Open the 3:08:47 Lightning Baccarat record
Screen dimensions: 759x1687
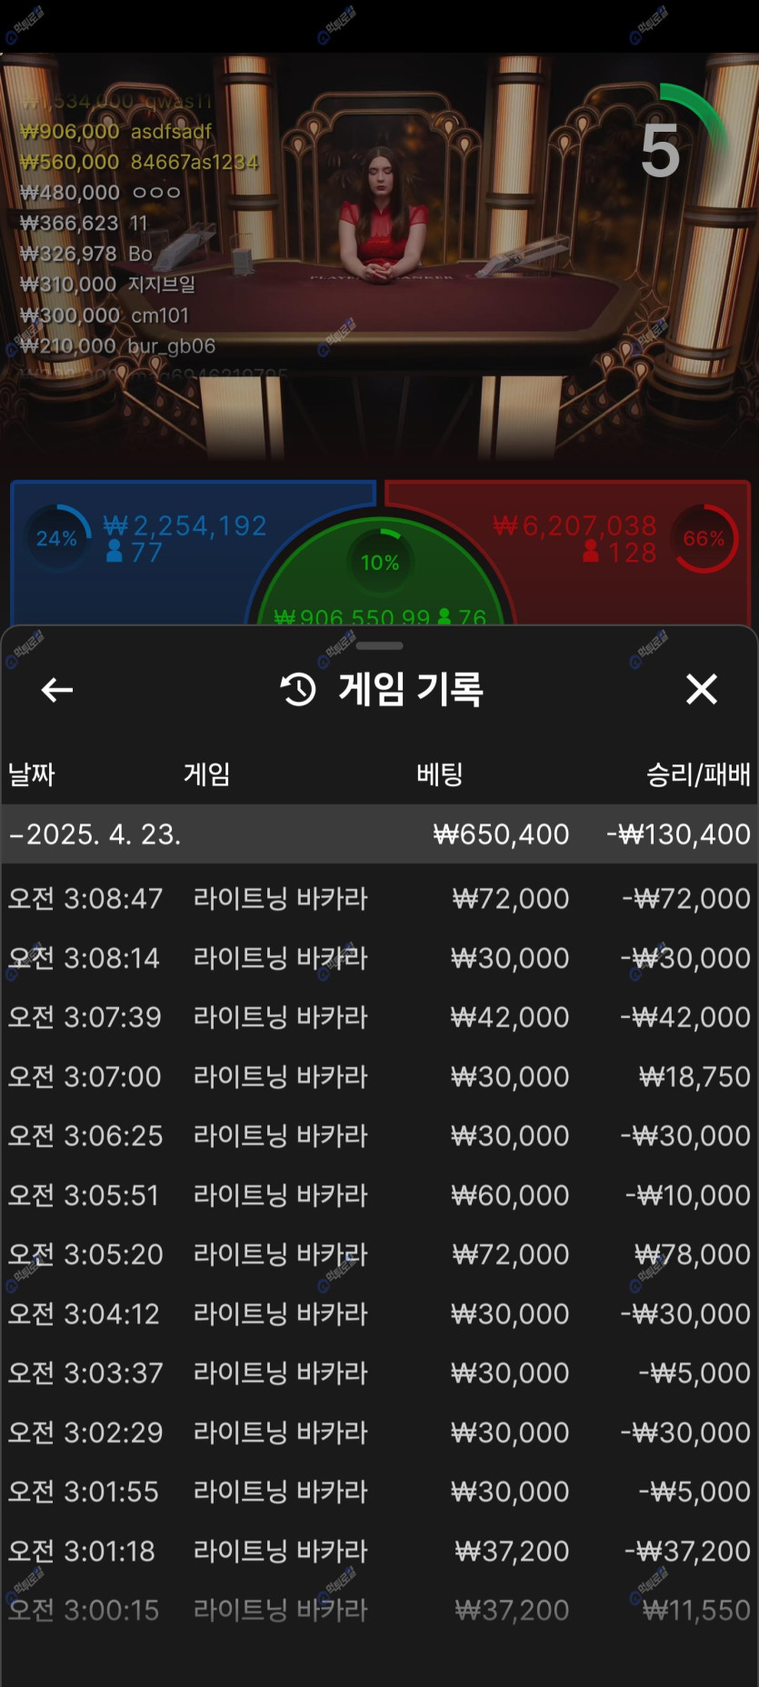(378, 899)
